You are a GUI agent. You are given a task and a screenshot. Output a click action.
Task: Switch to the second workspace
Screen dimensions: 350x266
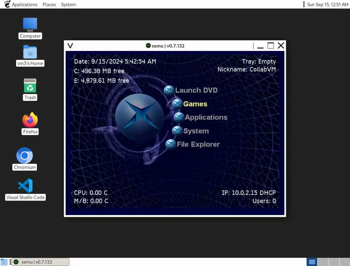coord(323,262)
